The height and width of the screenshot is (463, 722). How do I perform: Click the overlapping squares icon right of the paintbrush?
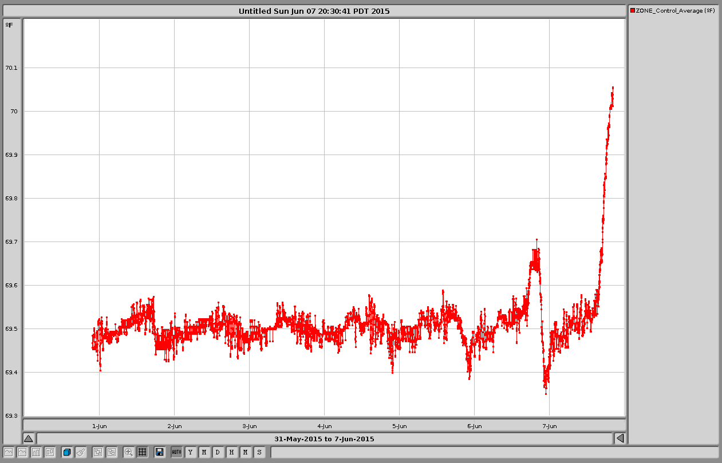coord(98,452)
